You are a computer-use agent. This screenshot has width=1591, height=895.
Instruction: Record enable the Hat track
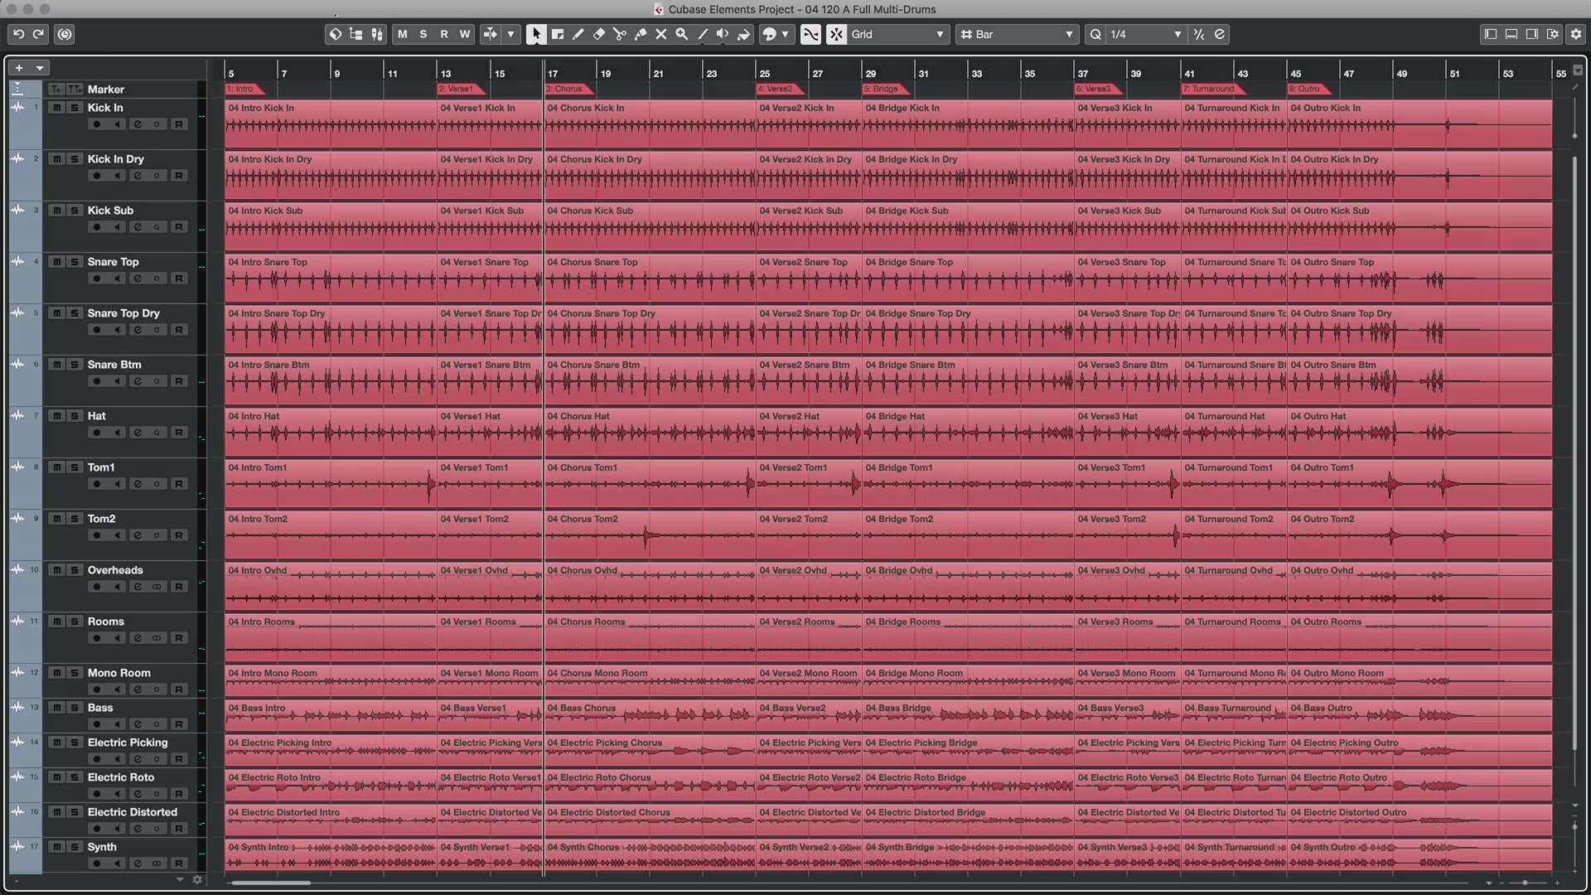97,433
